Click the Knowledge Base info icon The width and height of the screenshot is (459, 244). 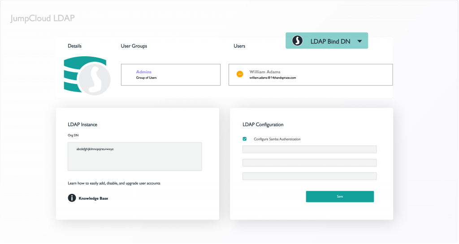(72, 198)
